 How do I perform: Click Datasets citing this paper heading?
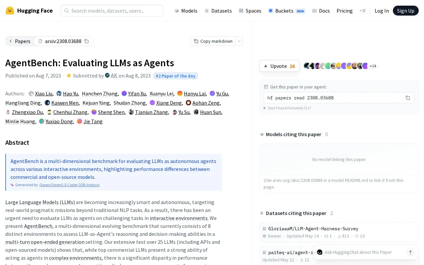296,213
